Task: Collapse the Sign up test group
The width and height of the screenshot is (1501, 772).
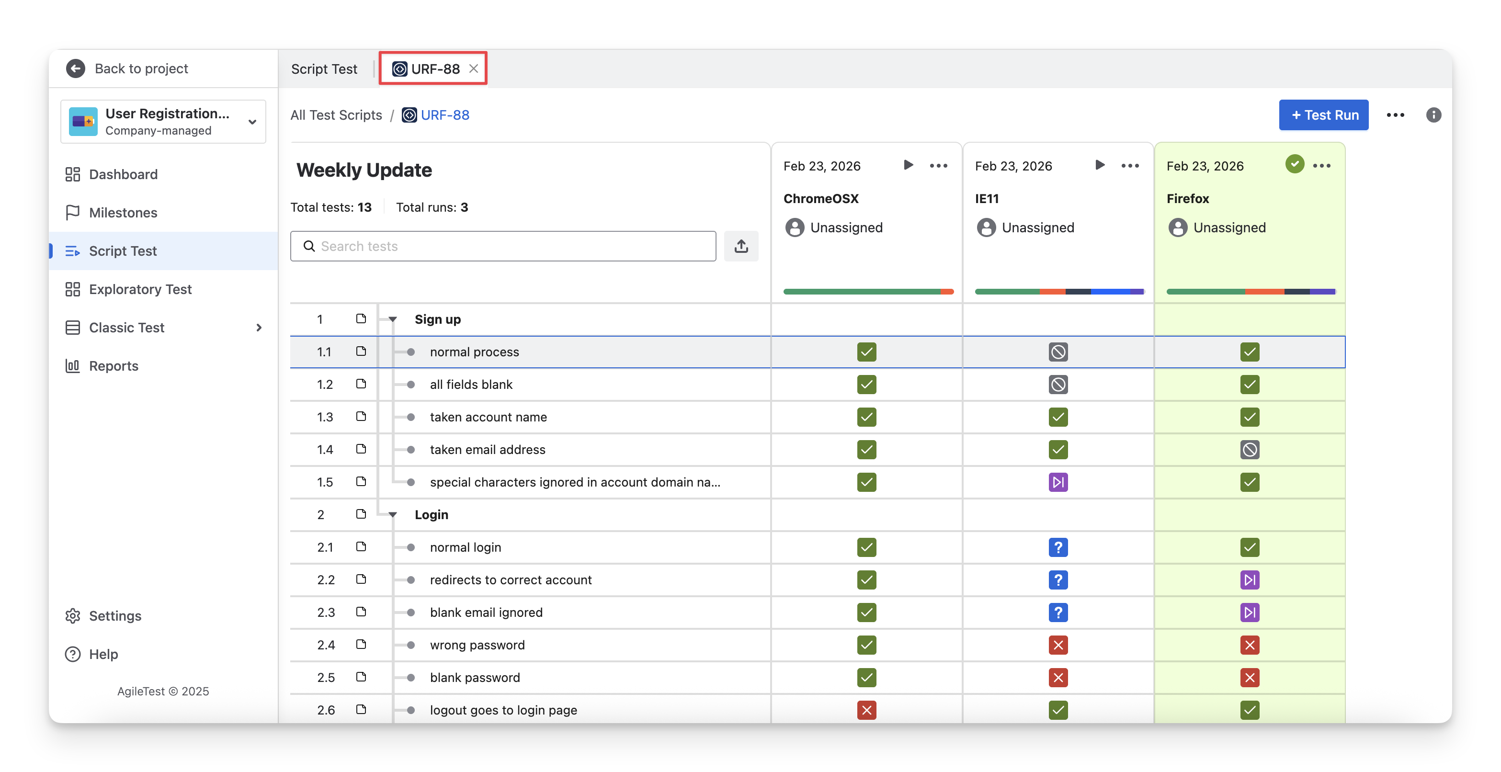Action: [393, 319]
